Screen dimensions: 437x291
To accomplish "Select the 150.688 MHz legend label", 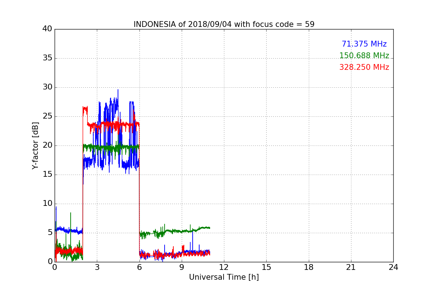I will 364,56.
